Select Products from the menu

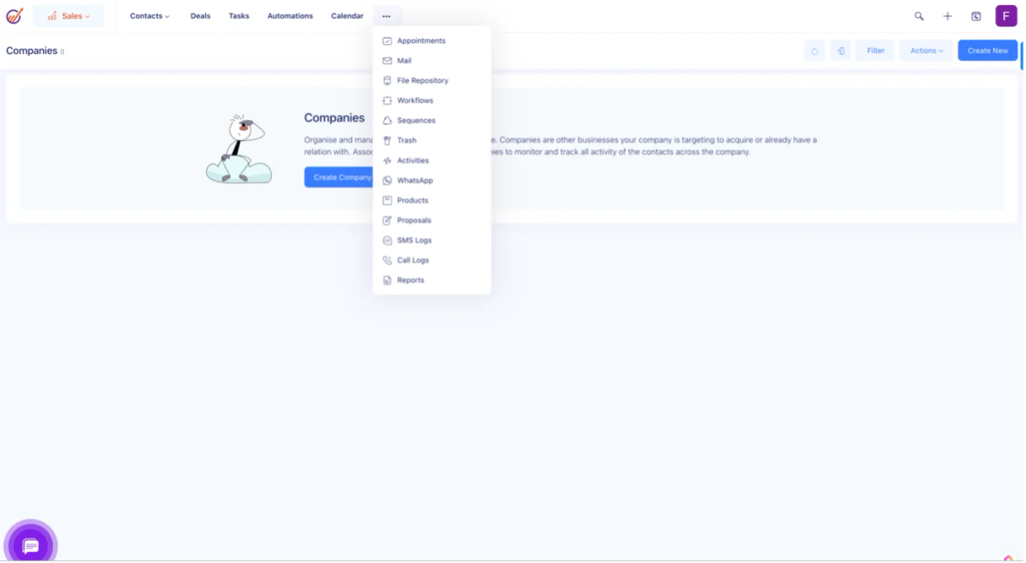click(x=432, y=200)
